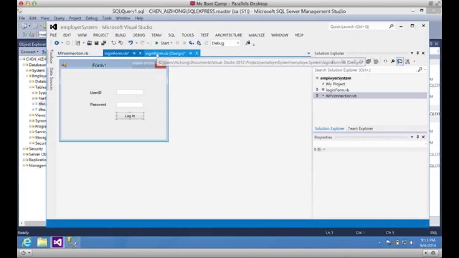The width and height of the screenshot is (459, 258).
Task: Collapse the Tables node in Object Explorer
Action: point(30,87)
